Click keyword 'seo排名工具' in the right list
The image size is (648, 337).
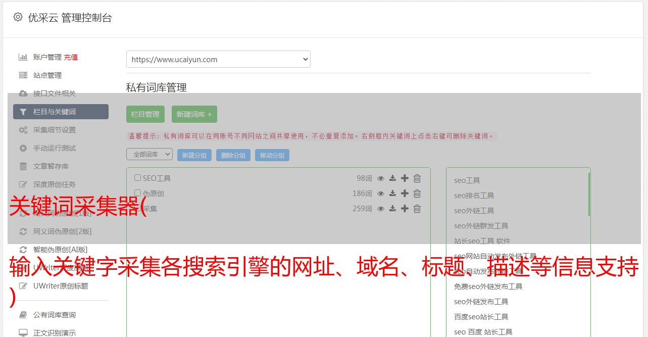point(474,196)
